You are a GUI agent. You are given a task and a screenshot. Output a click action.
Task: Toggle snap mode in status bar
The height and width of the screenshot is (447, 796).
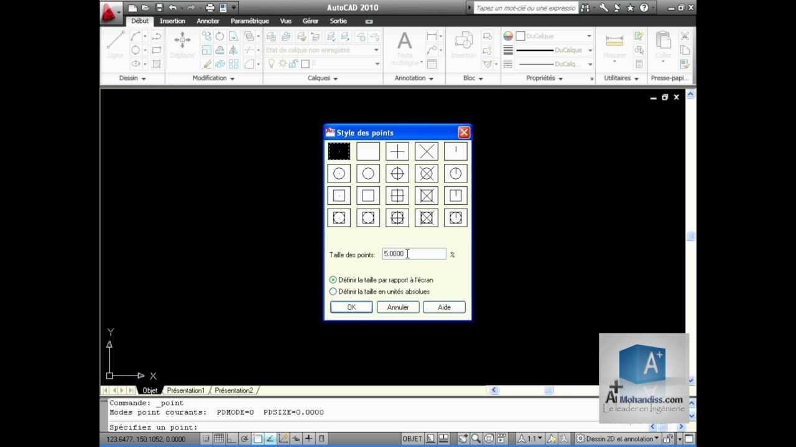(206, 439)
